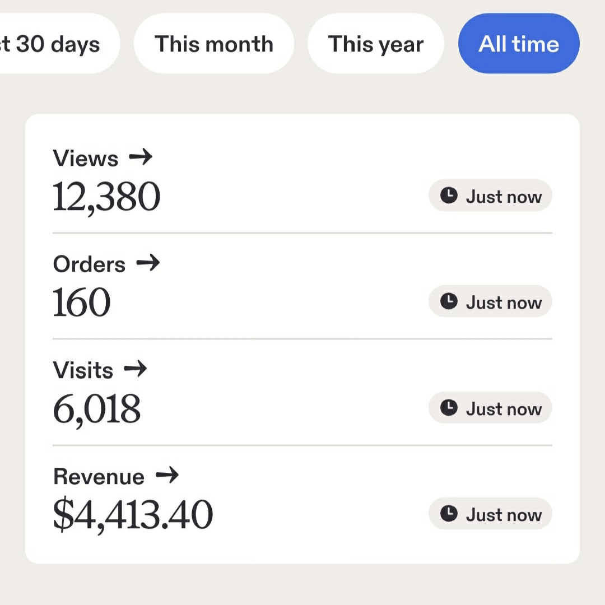
Task: Open the Views stats link
Action: tap(85, 158)
